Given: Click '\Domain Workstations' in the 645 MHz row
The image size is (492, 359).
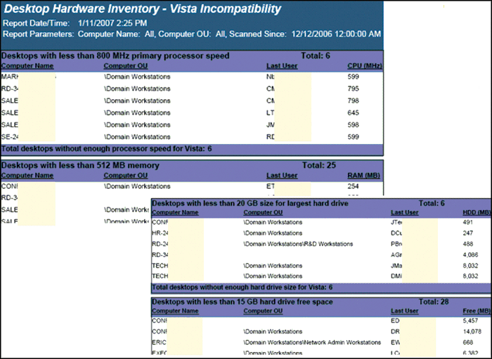Looking at the screenshot, I should (x=137, y=112).
